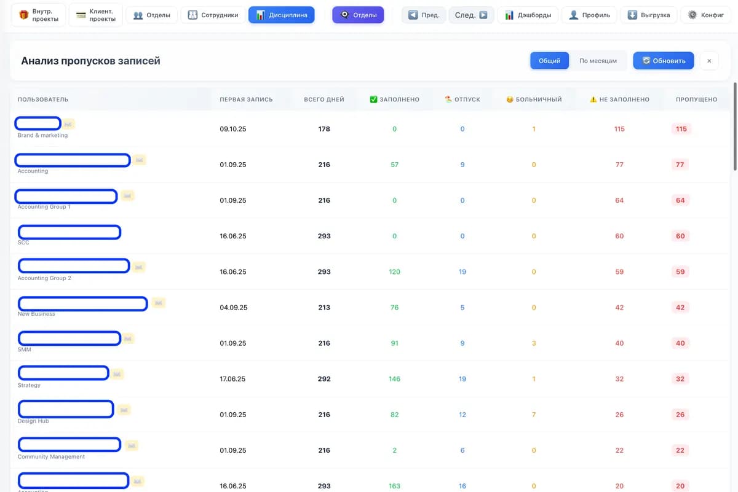Open Клиент. проекты from the top bar
This screenshot has width=738, height=492.
pos(95,15)
